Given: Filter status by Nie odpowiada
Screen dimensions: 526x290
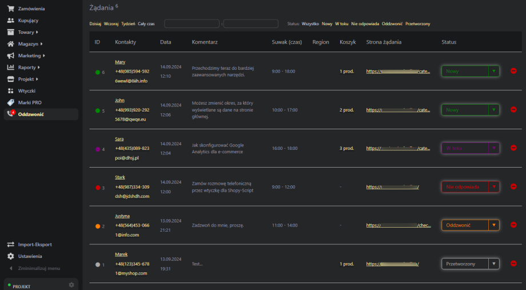Looking at the screenshot, I should [365, 24].
